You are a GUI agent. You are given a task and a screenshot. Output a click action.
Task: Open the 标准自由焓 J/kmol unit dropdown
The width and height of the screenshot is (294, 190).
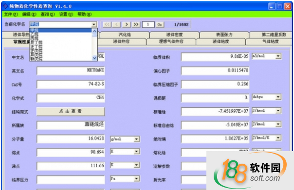pos(278,124)
